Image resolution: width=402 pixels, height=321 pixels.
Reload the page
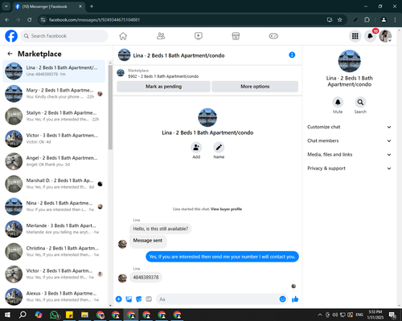[30, 20]
